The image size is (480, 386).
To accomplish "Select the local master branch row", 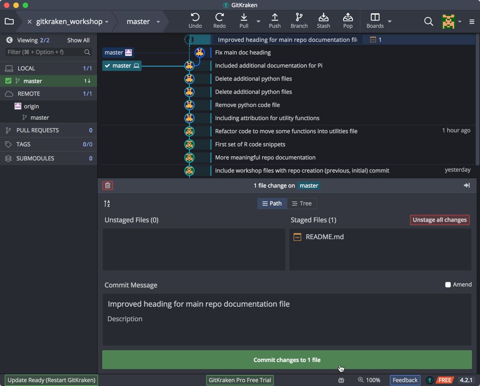I will [x=48, y=81].
